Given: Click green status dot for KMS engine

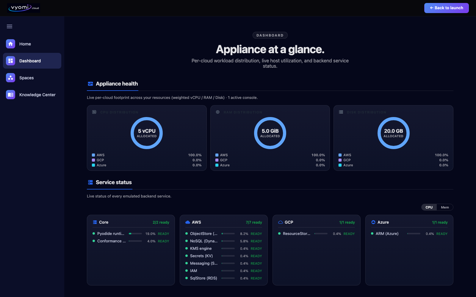Looking at the screenshot, I should (x=187, y=248).
